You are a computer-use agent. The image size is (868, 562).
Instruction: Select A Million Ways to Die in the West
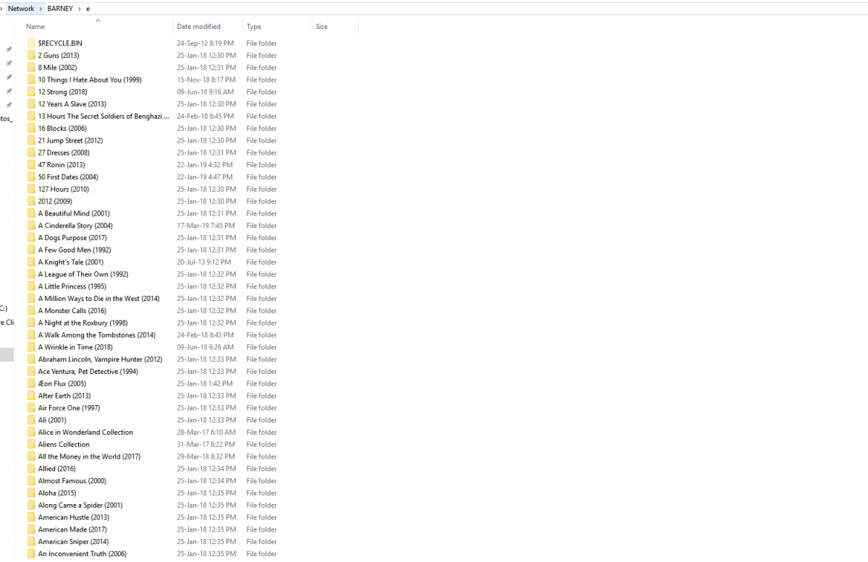pyautogui.click(x=99, y=299)
